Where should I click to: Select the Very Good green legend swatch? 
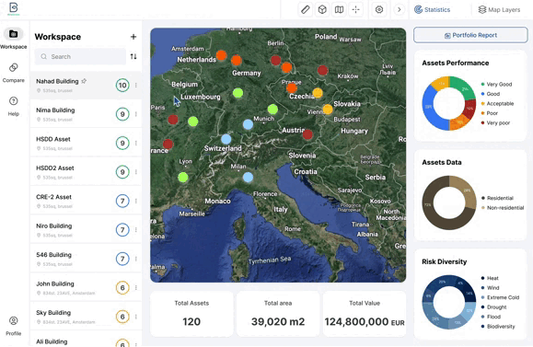tap(482, 85)
